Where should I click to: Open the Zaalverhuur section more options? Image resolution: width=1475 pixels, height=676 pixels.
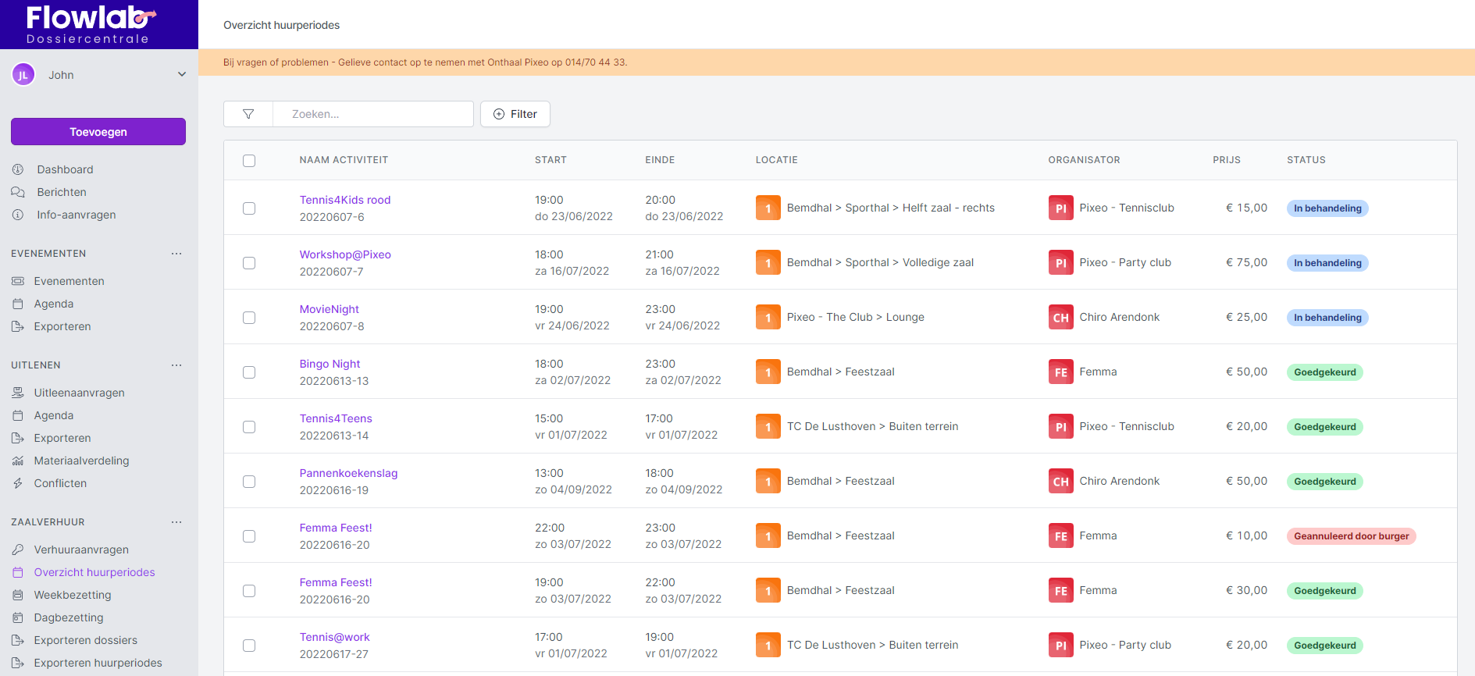click(x=176, y=522)
